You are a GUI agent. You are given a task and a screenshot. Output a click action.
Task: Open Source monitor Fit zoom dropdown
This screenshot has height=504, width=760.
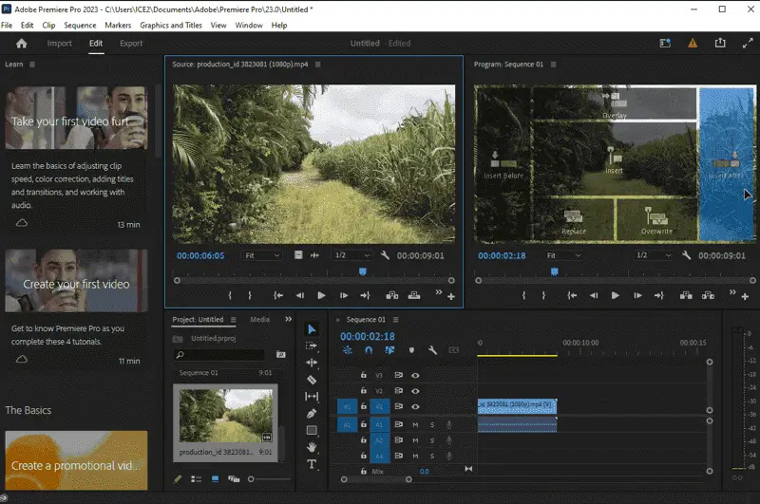(262, 255)
